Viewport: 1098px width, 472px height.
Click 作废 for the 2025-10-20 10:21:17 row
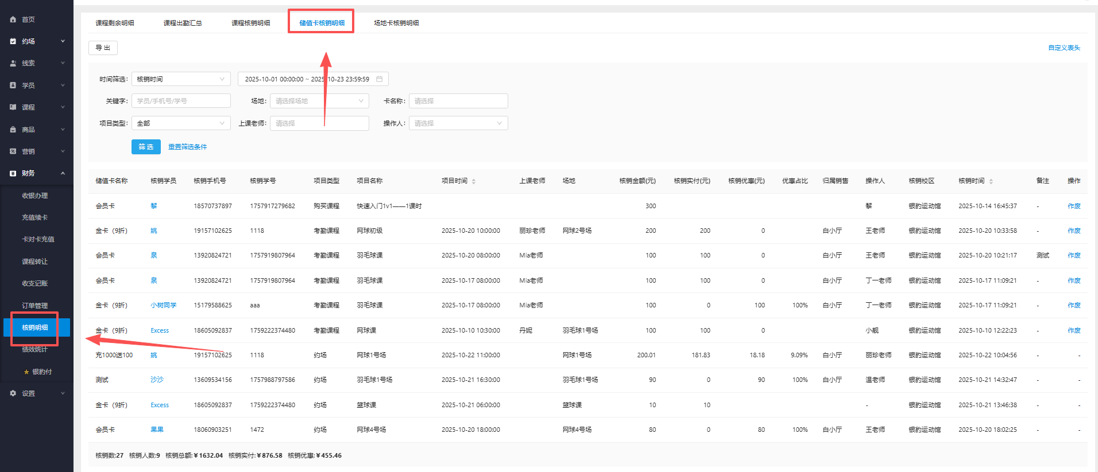tap(1074, 255)
